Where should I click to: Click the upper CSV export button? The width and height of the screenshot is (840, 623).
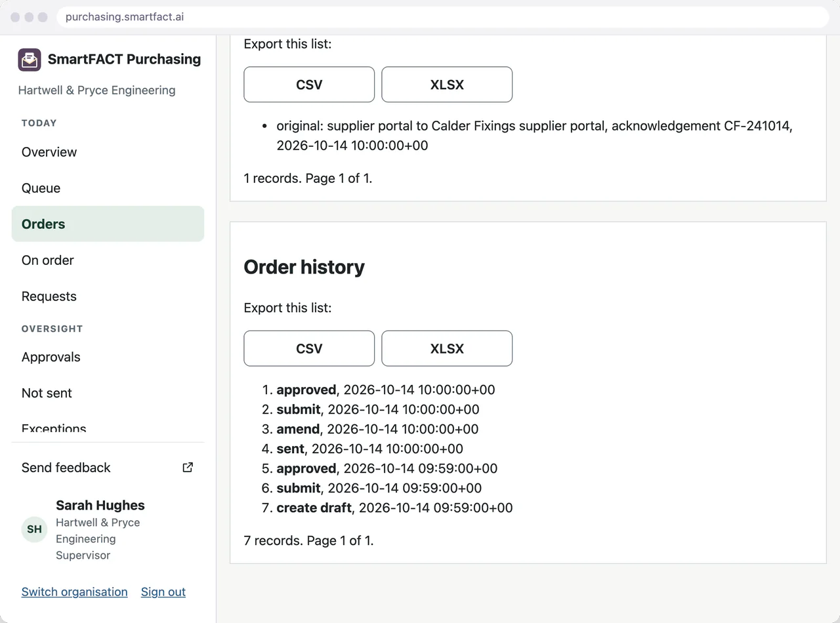[309, 85]
